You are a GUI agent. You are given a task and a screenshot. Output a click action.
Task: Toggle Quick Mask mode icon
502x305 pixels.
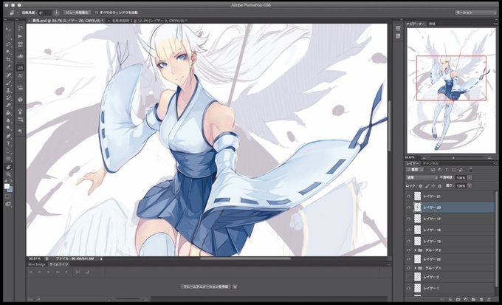(x=8, y=196)
